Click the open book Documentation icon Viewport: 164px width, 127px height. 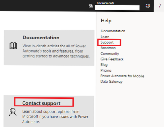click(x=13, y=46)
